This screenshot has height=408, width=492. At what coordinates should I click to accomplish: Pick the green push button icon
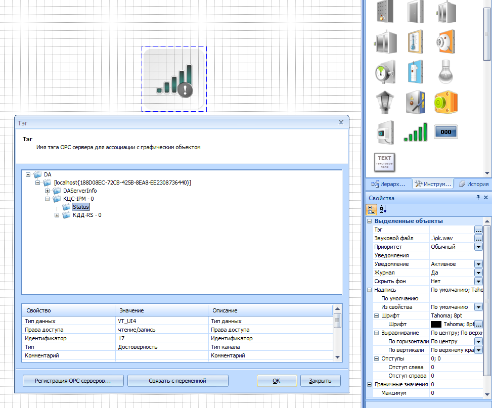[445, 102]
